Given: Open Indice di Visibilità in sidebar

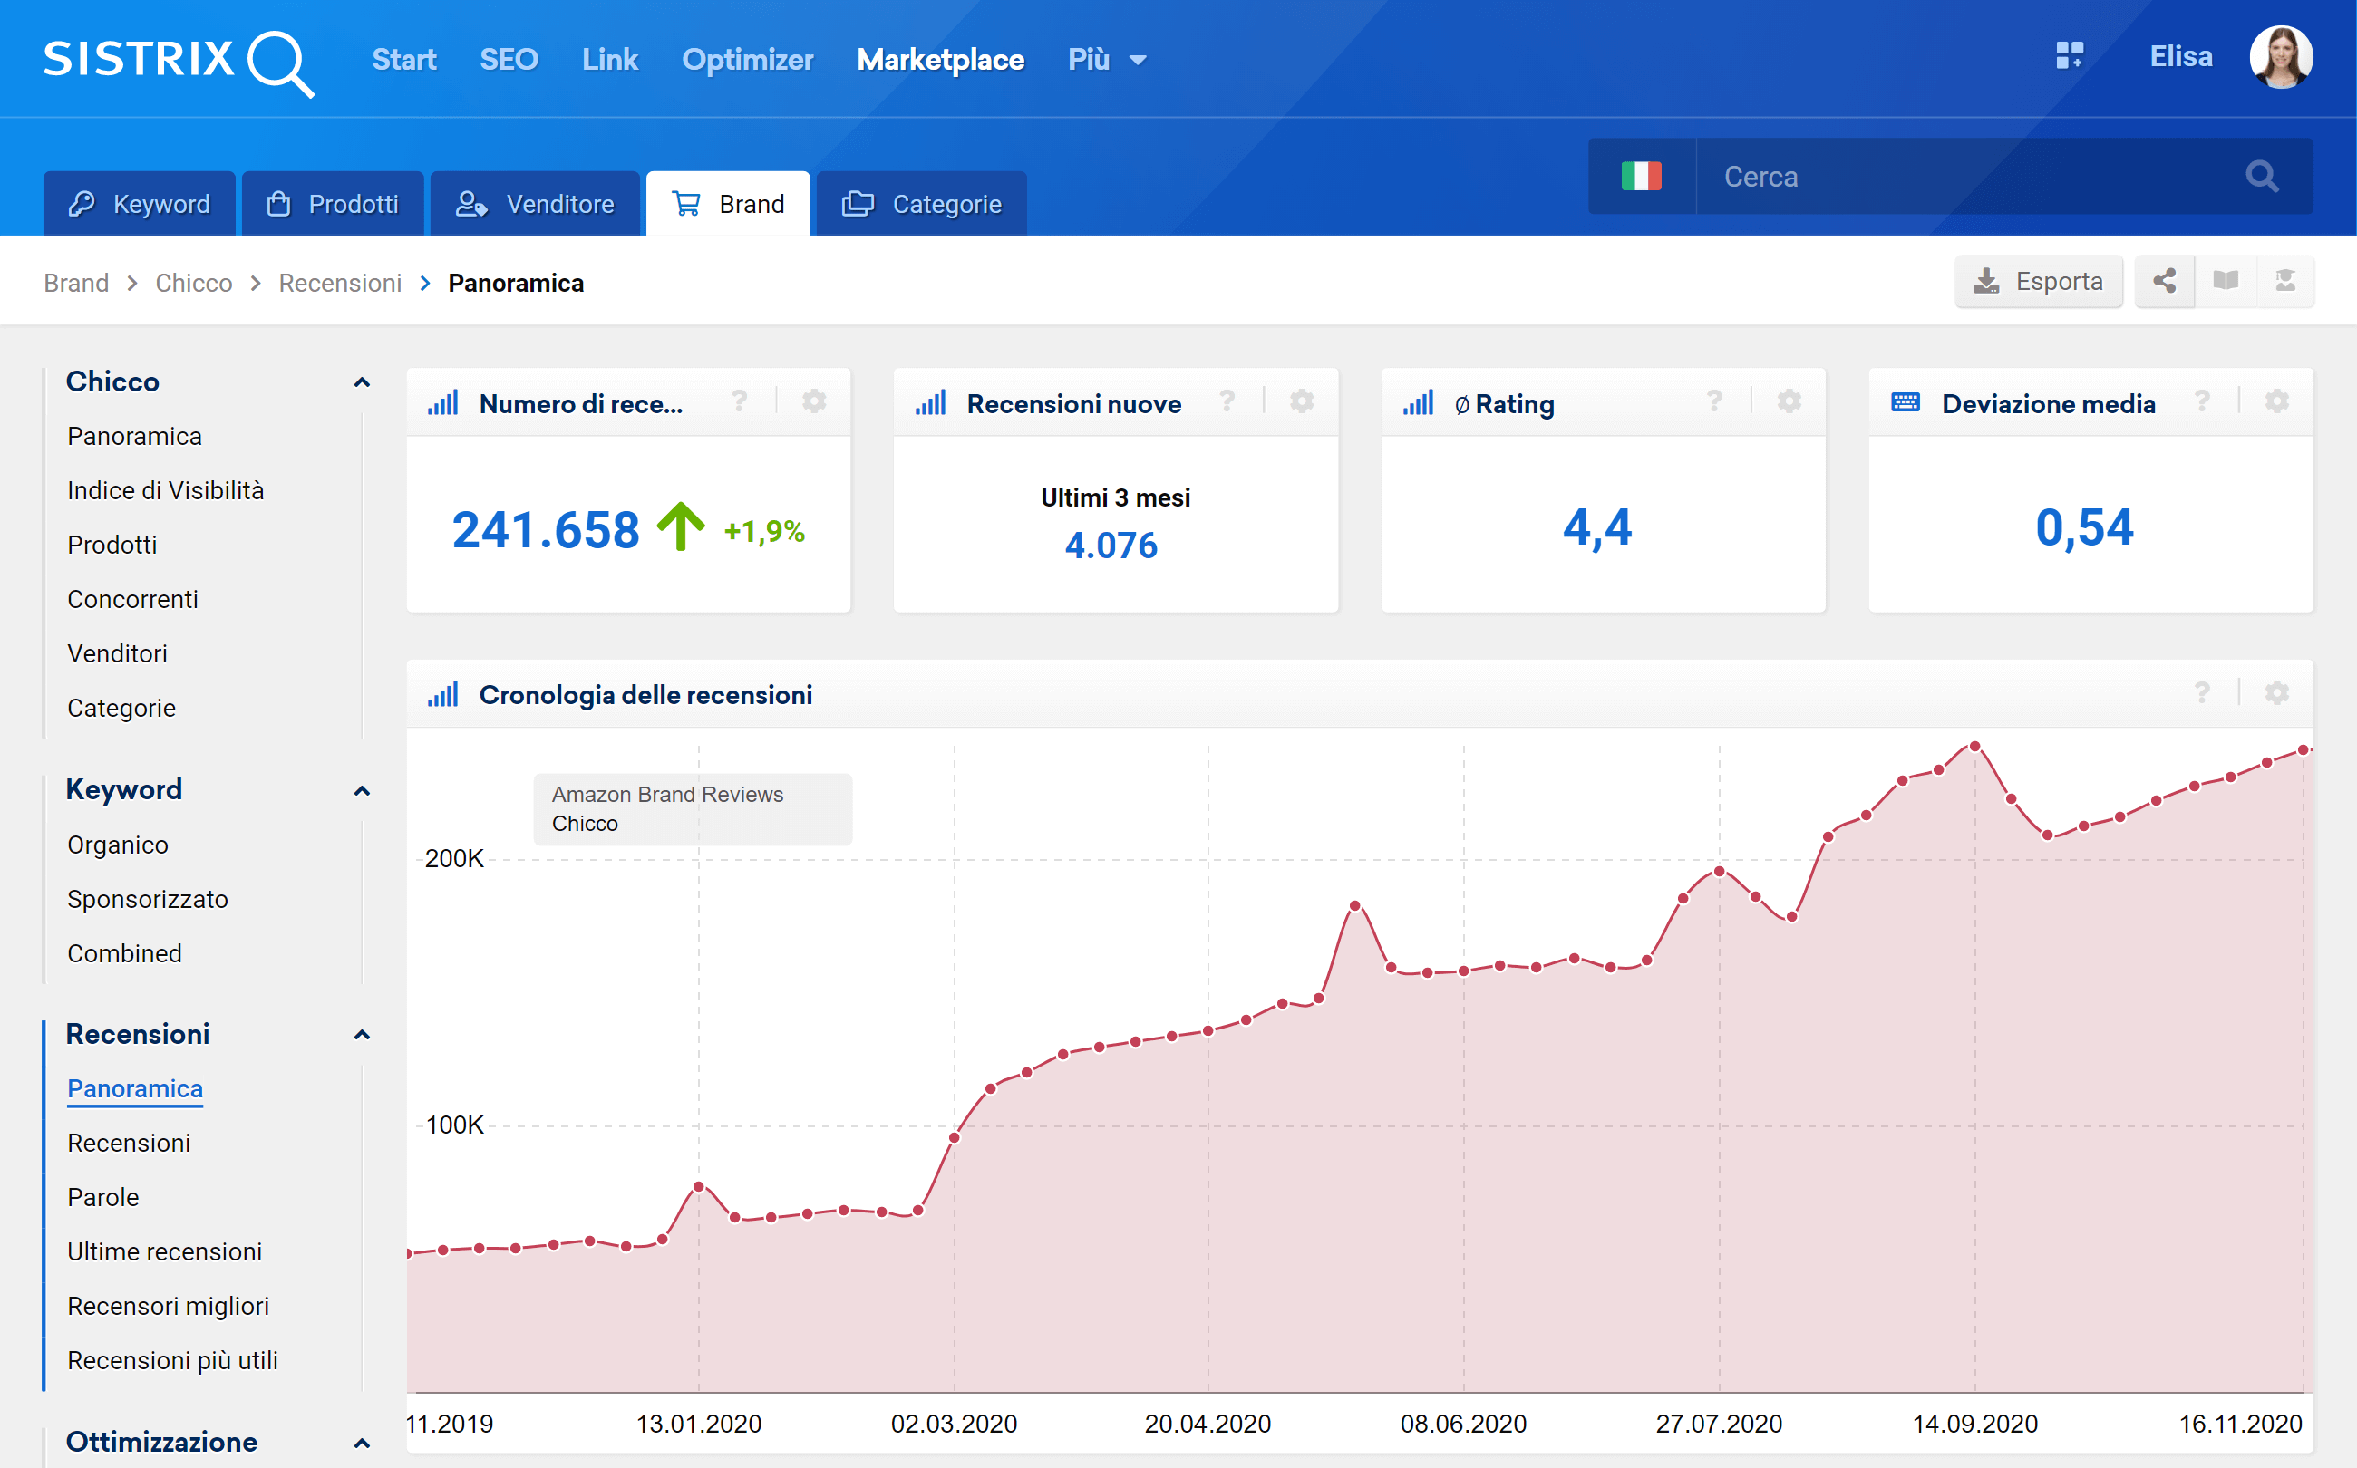Looking at the screenshot, I should [x=166, y=490].
